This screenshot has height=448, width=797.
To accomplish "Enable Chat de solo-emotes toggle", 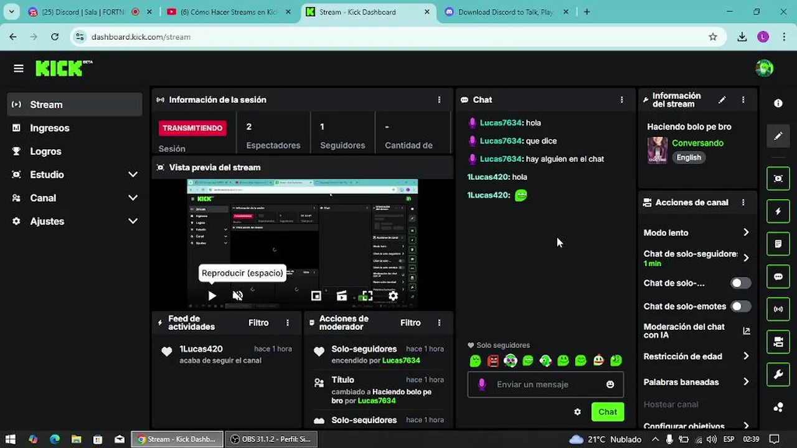I will click(740, 306).
